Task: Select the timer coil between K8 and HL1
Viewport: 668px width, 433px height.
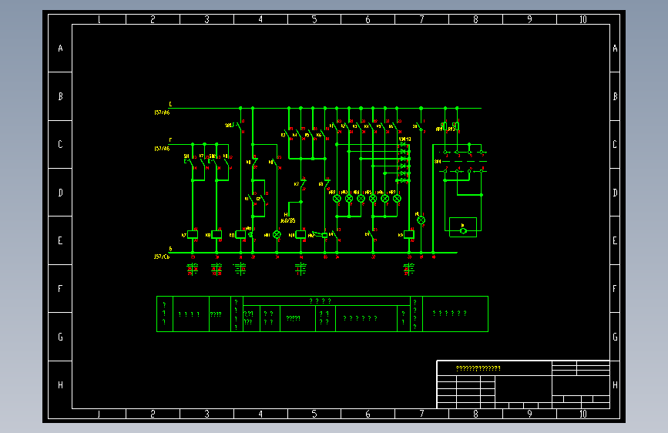Action: (x=240, y=234)
